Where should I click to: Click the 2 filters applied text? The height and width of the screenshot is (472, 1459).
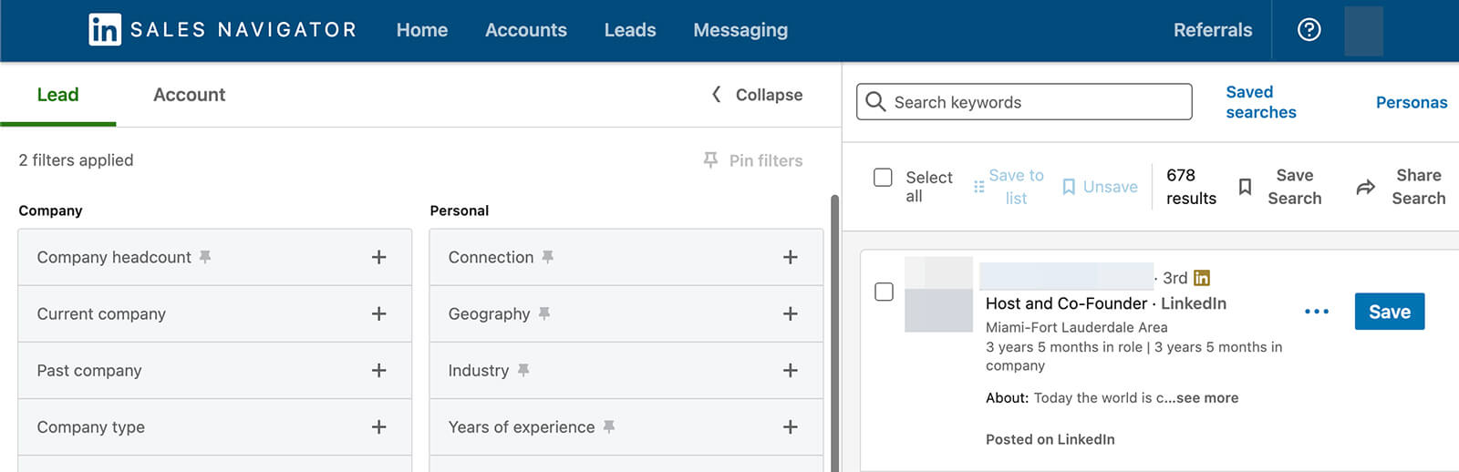click(x=77, y=160)
